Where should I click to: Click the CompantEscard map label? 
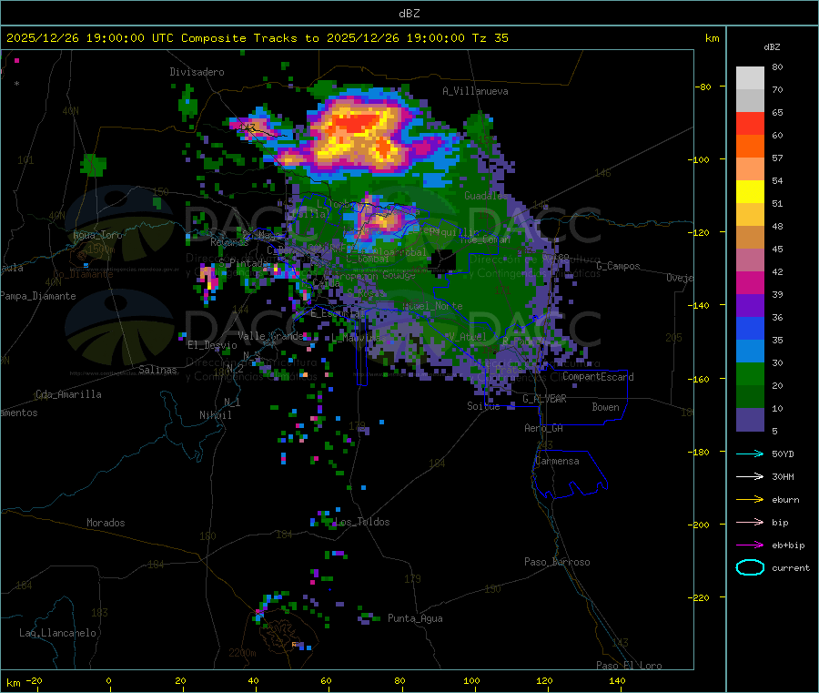point(598,376)
